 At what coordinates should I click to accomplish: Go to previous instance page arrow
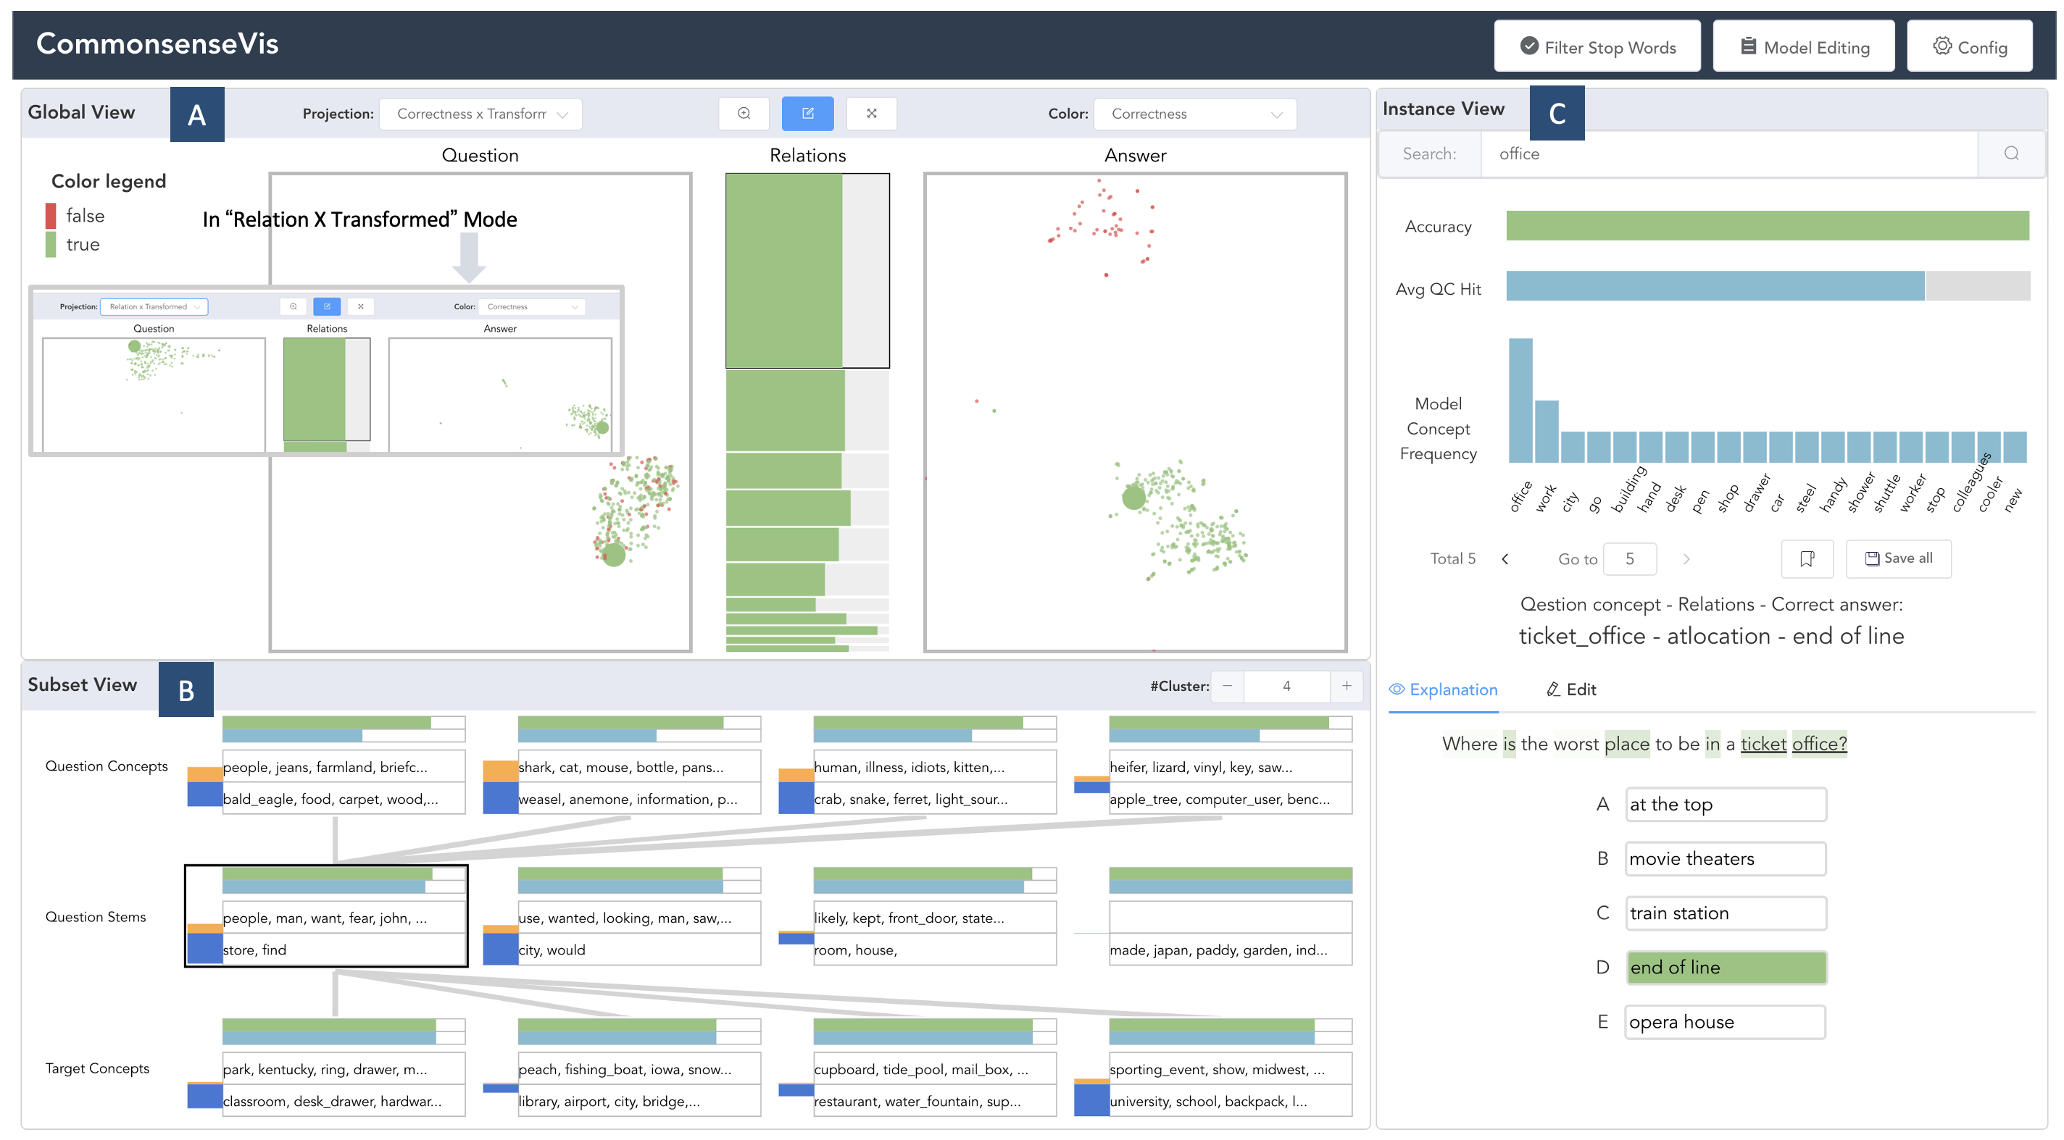coord(1505,559)
